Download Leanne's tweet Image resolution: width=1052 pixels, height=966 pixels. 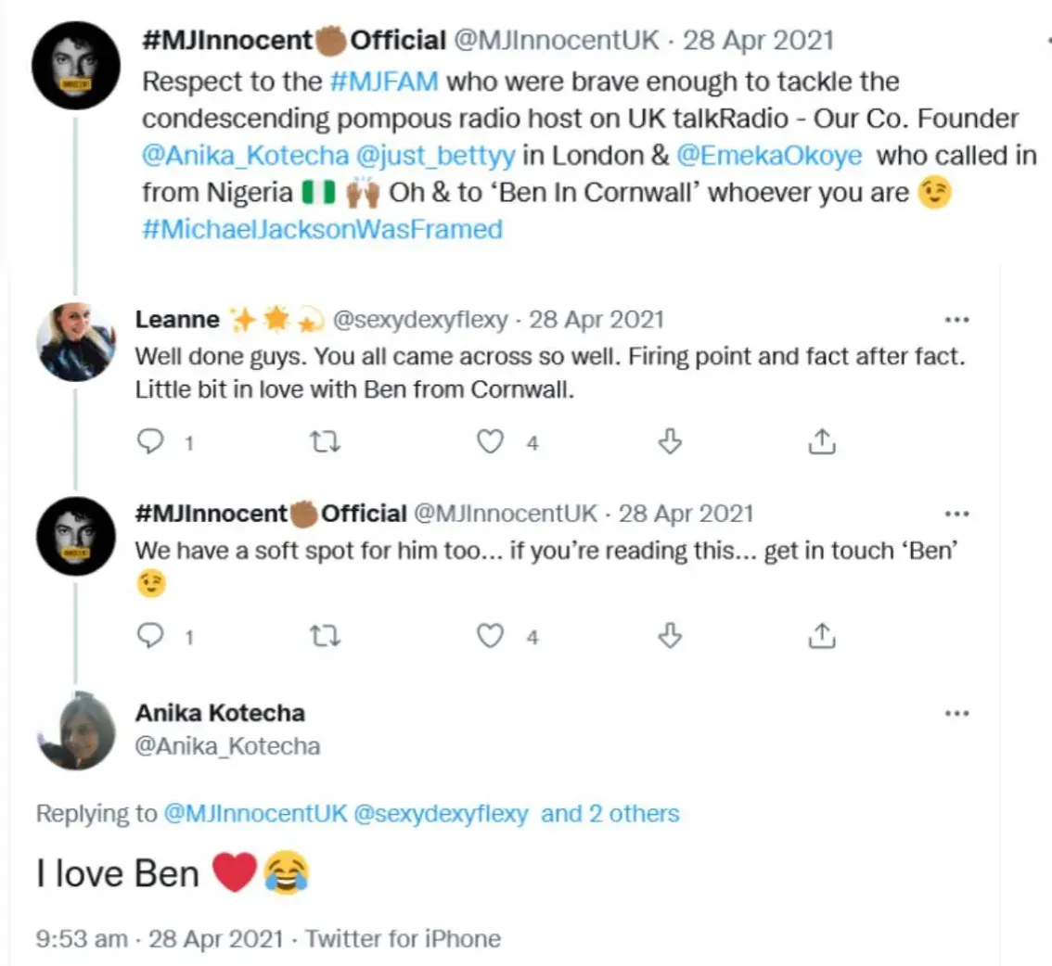coord(670,443)
